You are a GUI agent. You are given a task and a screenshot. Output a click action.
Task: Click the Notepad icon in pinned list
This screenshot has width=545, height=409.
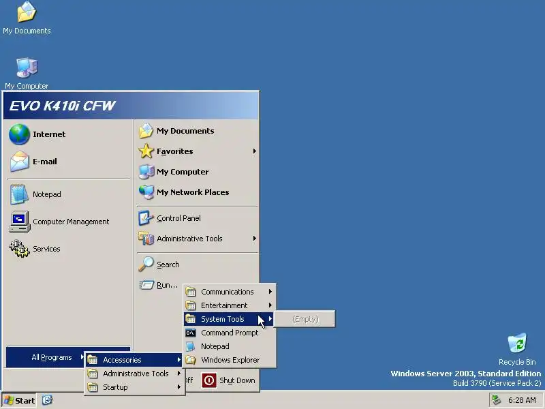click(19, 194)
